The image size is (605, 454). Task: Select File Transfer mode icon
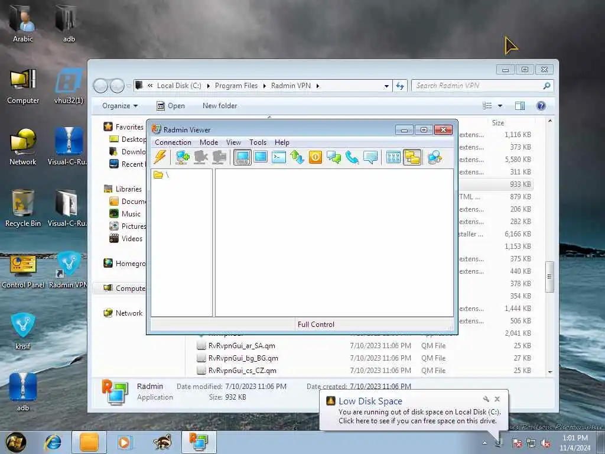pyautogui.click(x=297, y=157)
